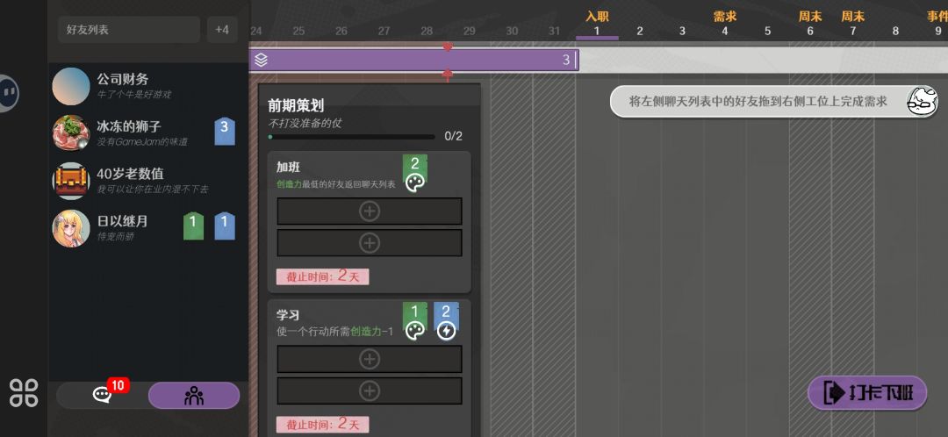Click the 0/2 progress counter
Viewport: 948px width, 437px height.
[x=454, y=137]
